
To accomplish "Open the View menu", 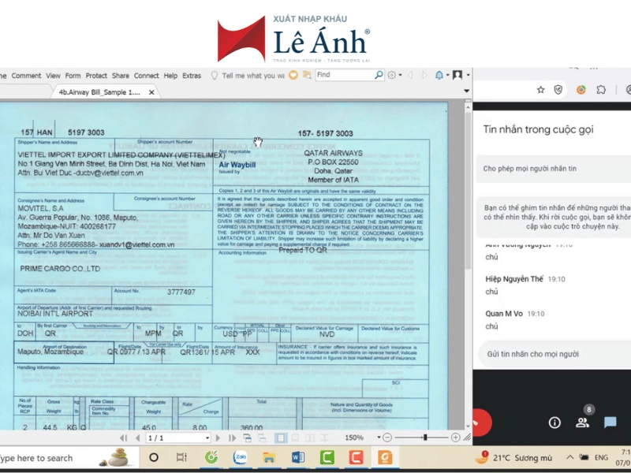I will tap(53, 76).
